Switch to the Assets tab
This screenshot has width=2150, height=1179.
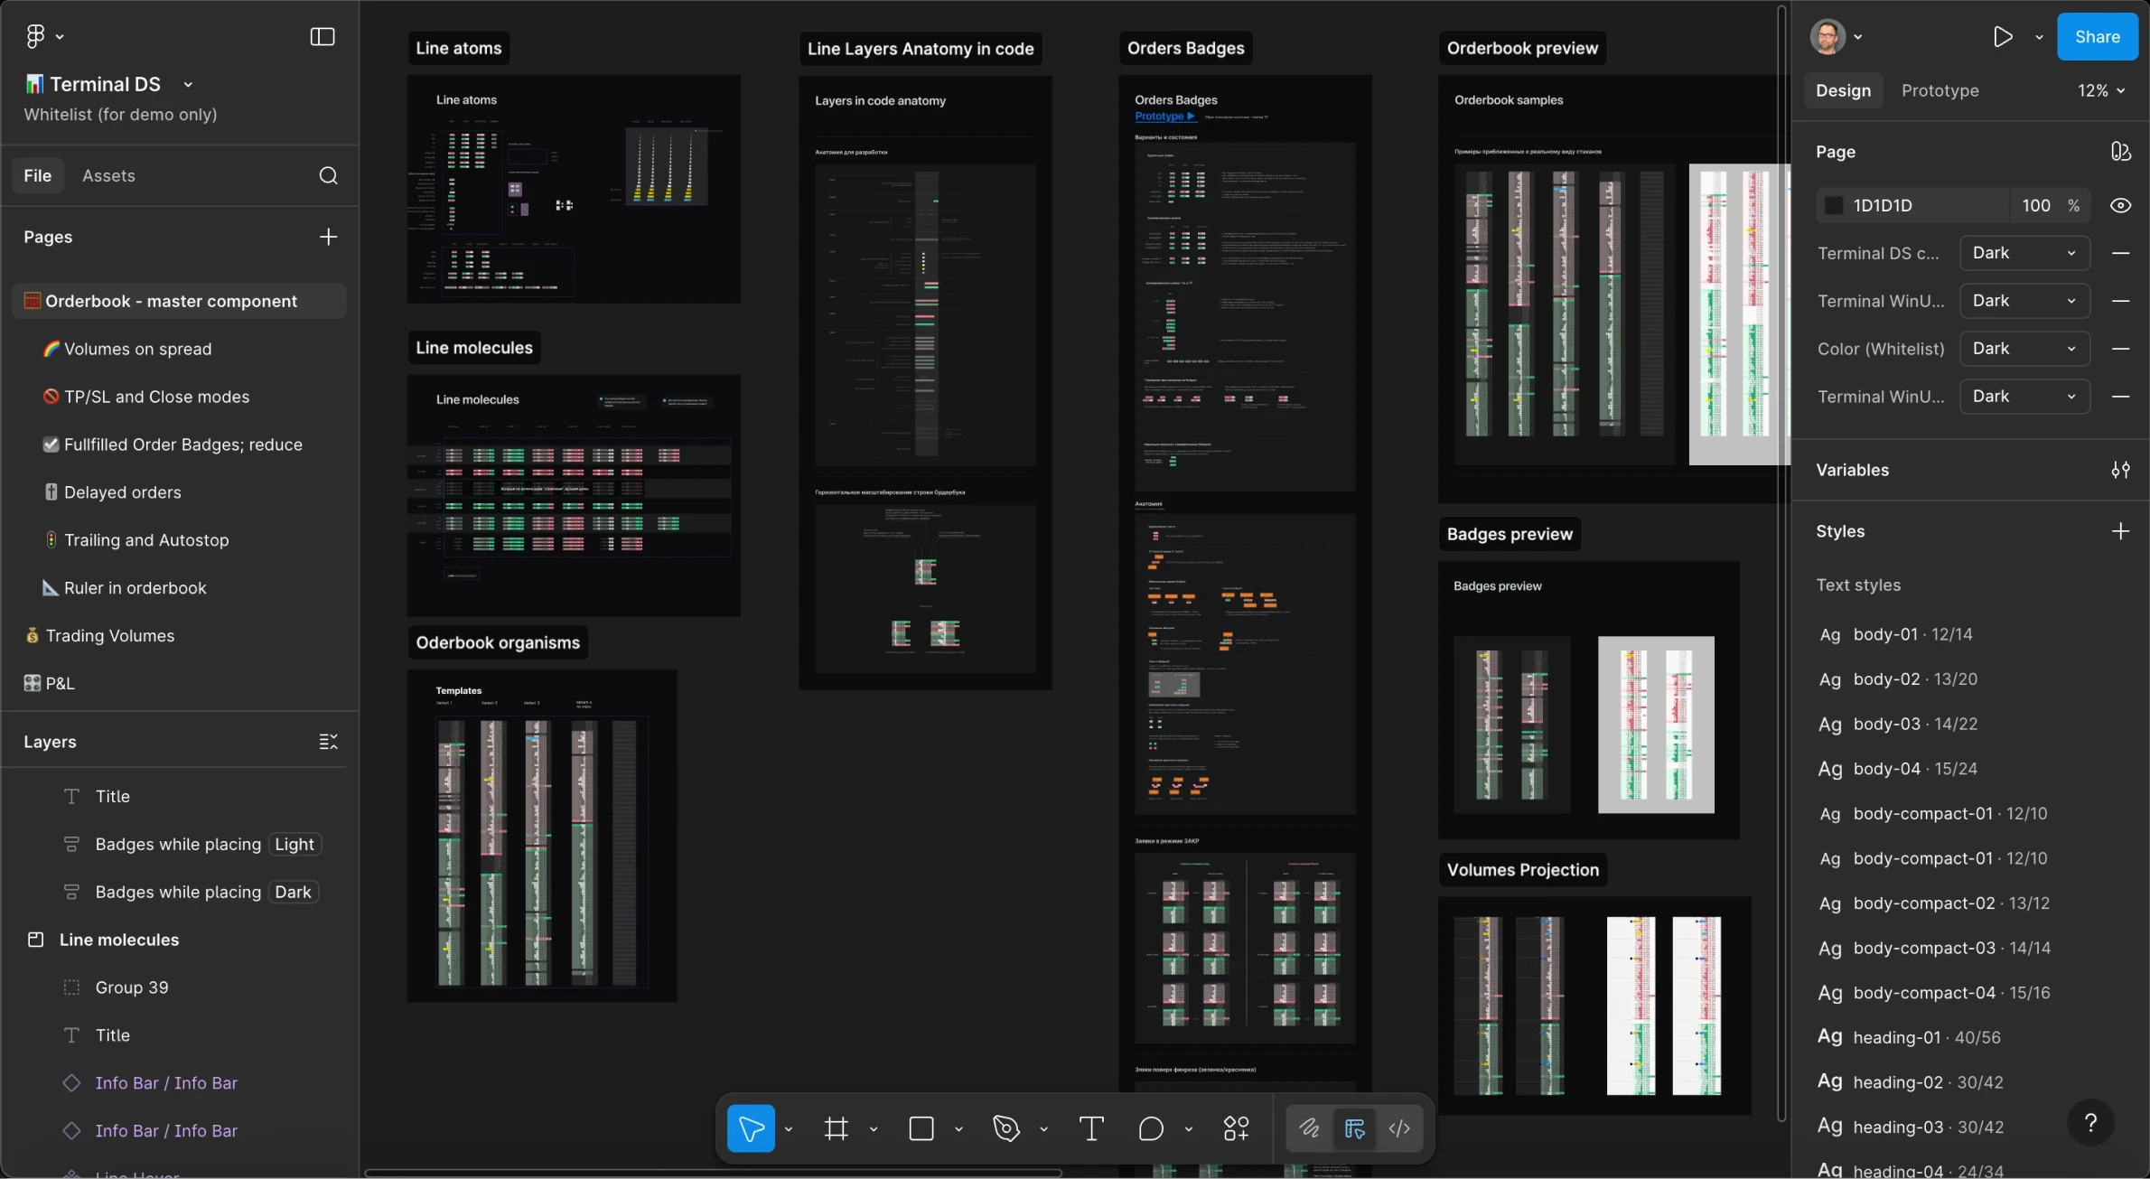coord(108,175)
